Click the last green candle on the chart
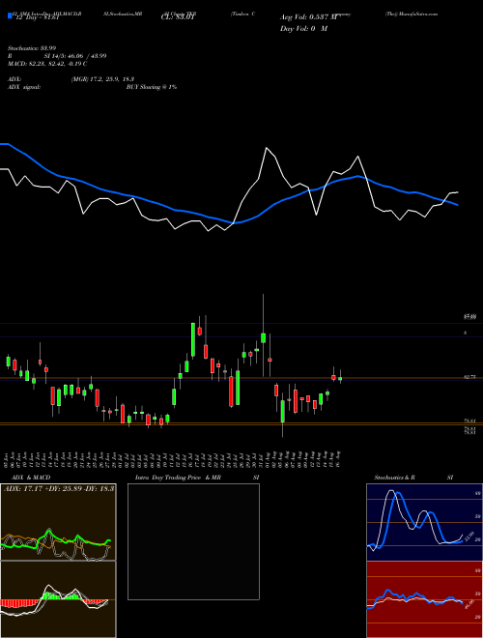The image size is (483, 638). tap(340, 378)
